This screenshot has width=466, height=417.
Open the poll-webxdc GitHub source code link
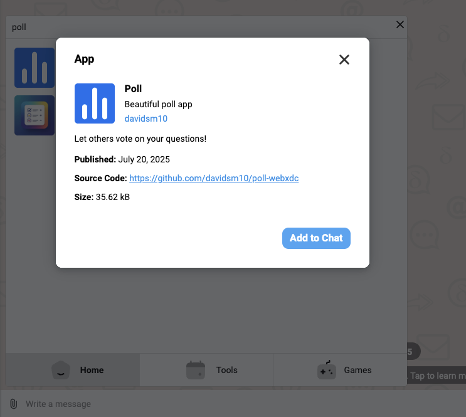[214, 178]
